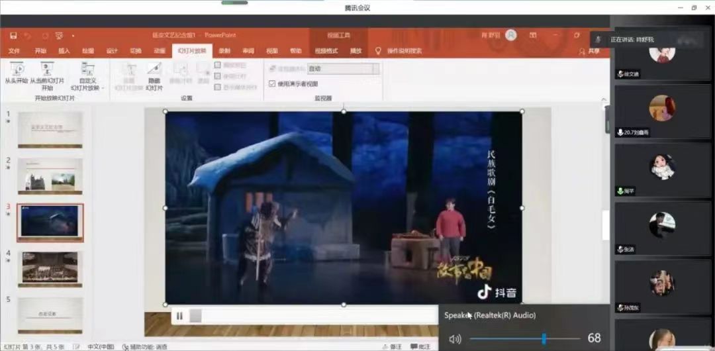Viewport: 715px width, 351px height.
Task: Toggle the 使用计时 checkbox
Action: tap(218, 76)
